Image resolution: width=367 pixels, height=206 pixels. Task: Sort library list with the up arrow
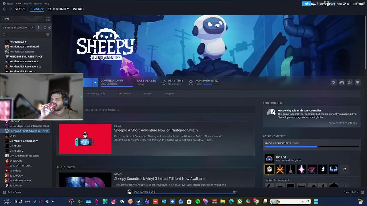38,27
